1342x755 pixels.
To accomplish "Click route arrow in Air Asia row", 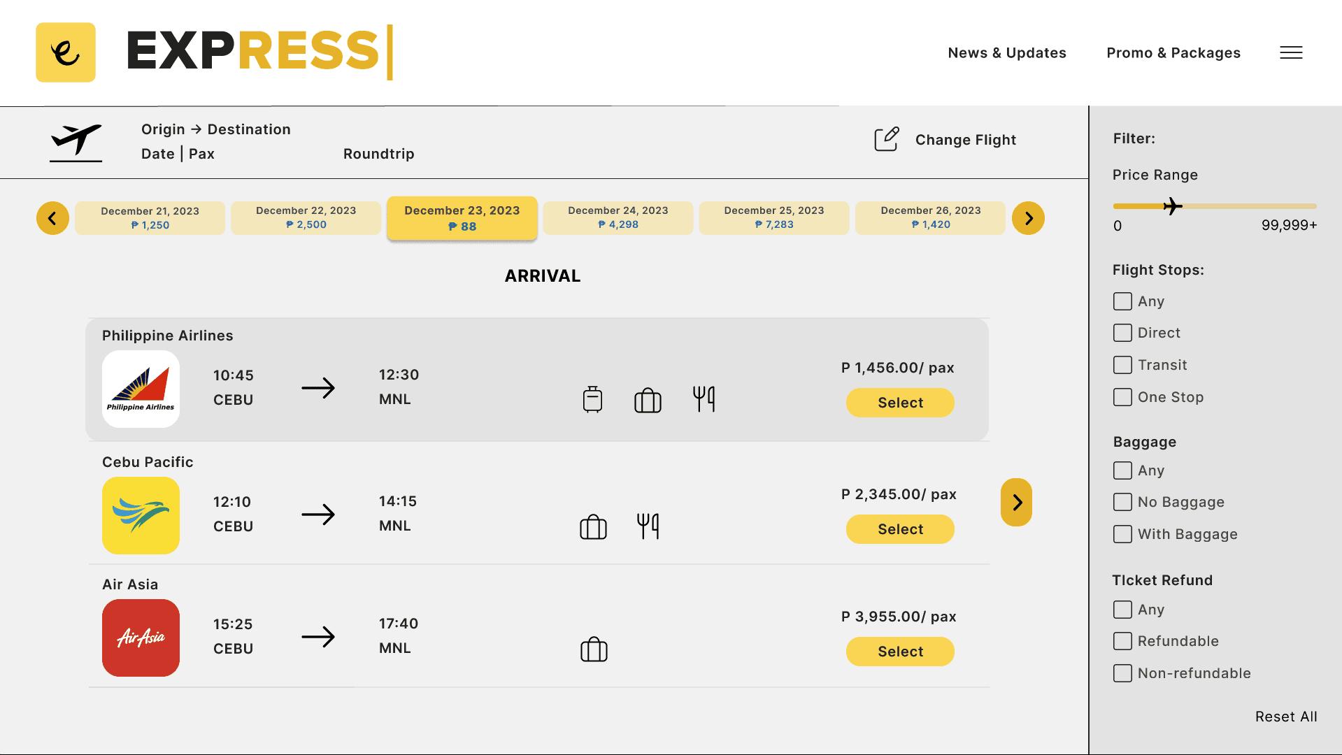I will pyautogui.click(x=318, y=637).
